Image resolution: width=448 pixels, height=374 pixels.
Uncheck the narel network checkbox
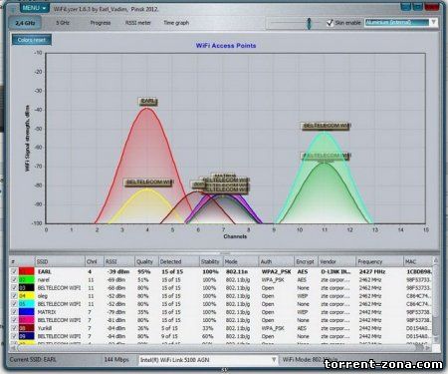click(14, 279)
